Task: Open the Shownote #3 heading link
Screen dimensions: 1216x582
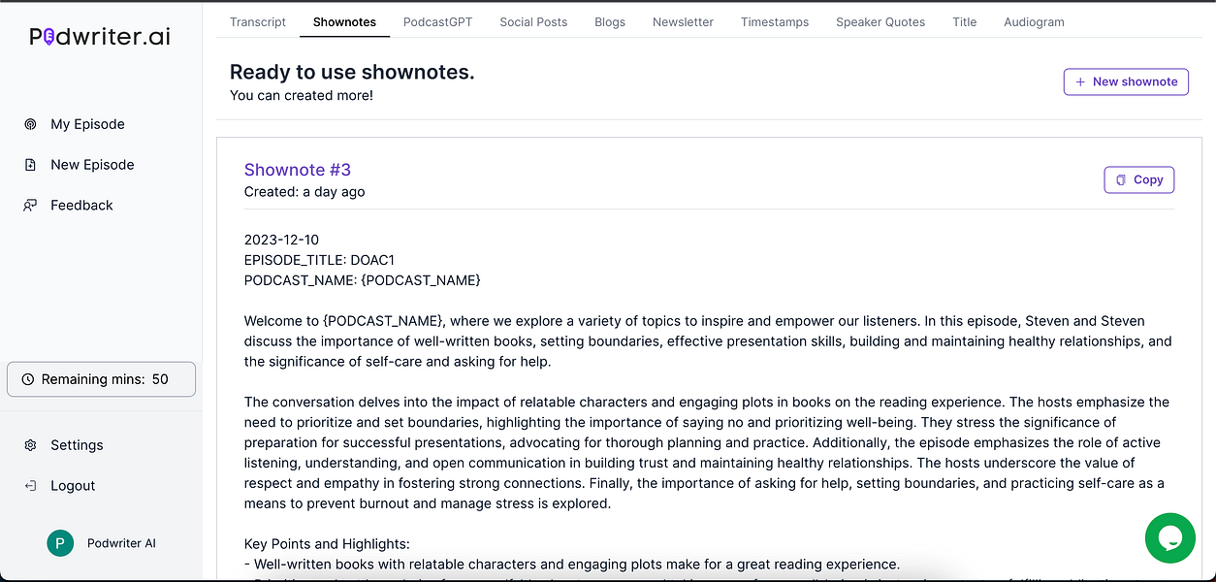Action: [297, 170]
